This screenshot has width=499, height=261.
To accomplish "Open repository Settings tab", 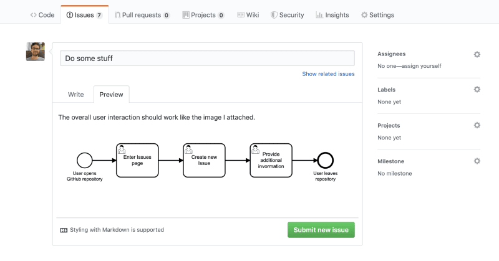I will point(378,15).
